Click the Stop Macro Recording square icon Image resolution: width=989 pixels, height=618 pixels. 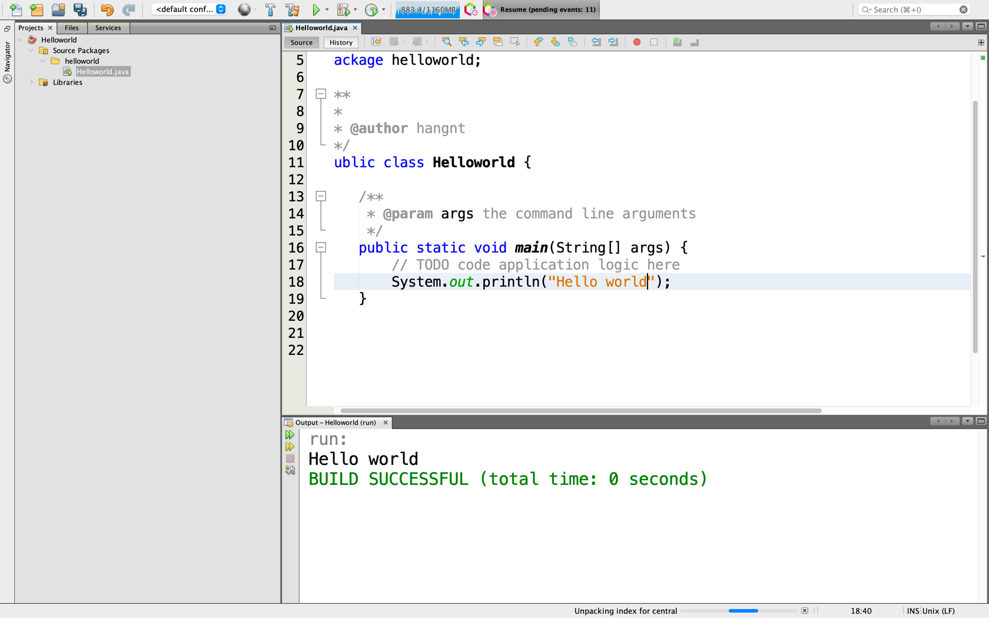[653, 42]
